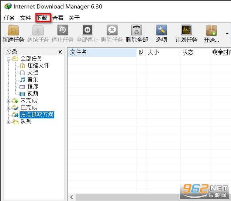Open the 下载 menu
Screen dimensions: 231x201
(x=42, y=18)
